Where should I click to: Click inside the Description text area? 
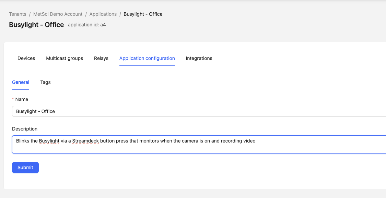point(199,147)
